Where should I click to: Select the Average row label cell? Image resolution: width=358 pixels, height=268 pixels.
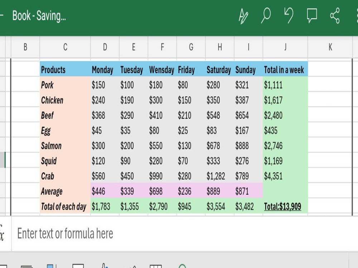pyautogui.click(x=65, y=191)
